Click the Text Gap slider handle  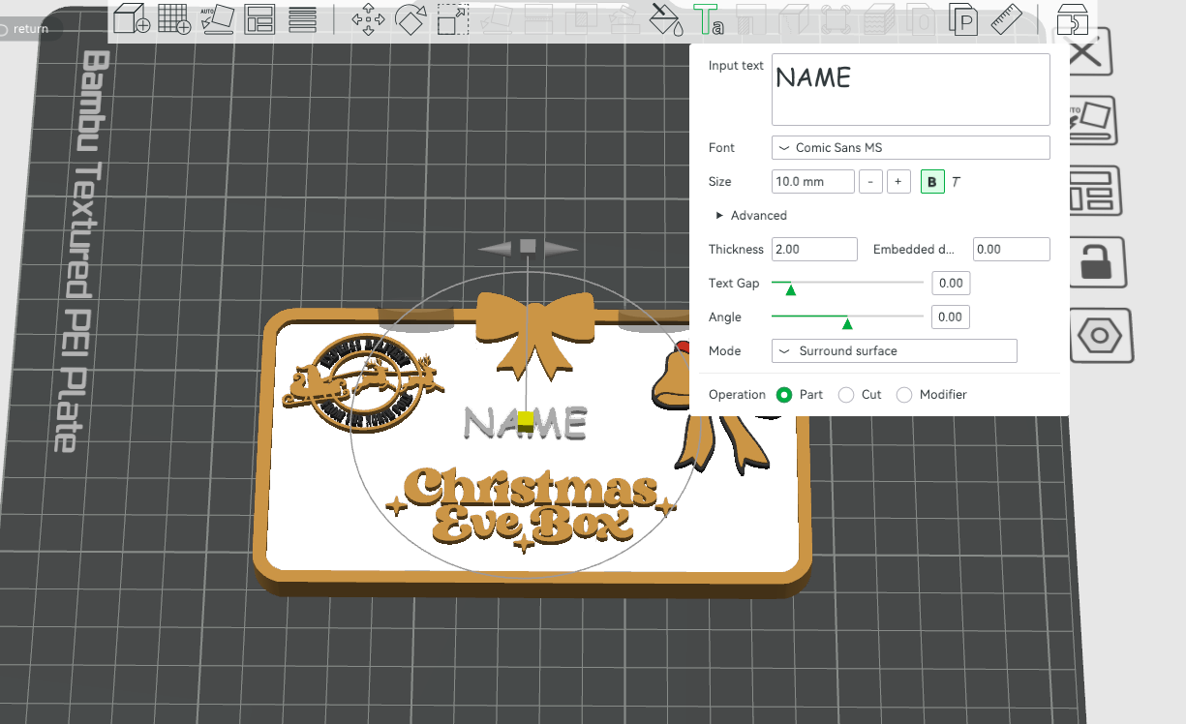pos(790,288)
